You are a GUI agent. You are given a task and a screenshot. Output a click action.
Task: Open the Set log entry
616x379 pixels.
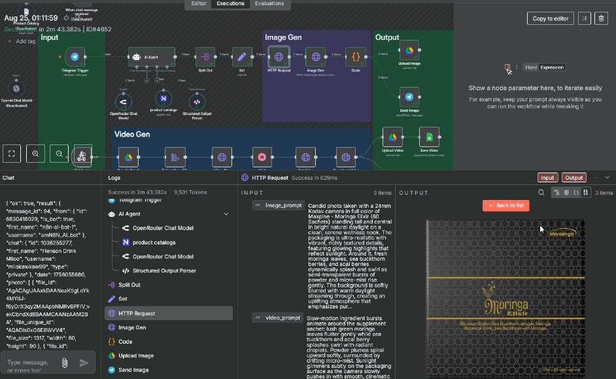(x=169, y=299)
